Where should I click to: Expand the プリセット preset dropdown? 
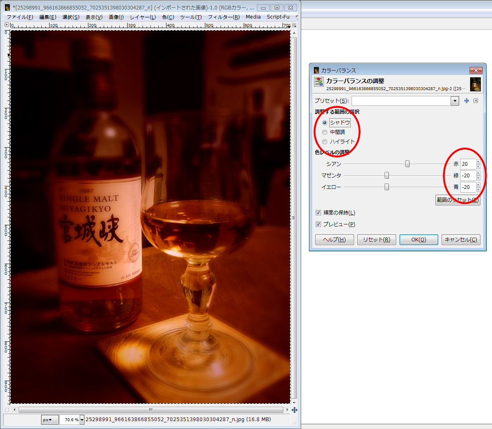455,101
